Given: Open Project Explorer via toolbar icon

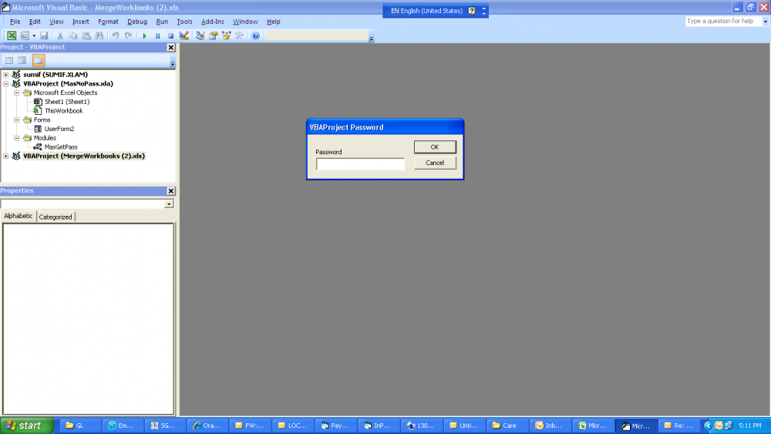Looking at the screenshot, I should coord(200,35).
